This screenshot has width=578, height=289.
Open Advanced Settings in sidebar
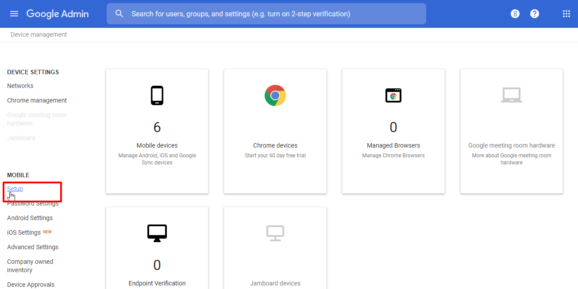coord(33,247)
